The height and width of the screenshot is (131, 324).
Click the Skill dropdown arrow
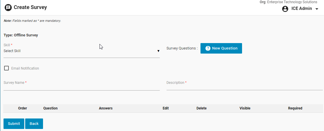pyautogui.click(x=158, y=51)
